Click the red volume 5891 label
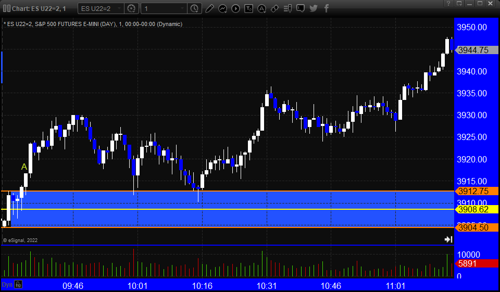This screenshot has width=500, height=292. (477, 263)
